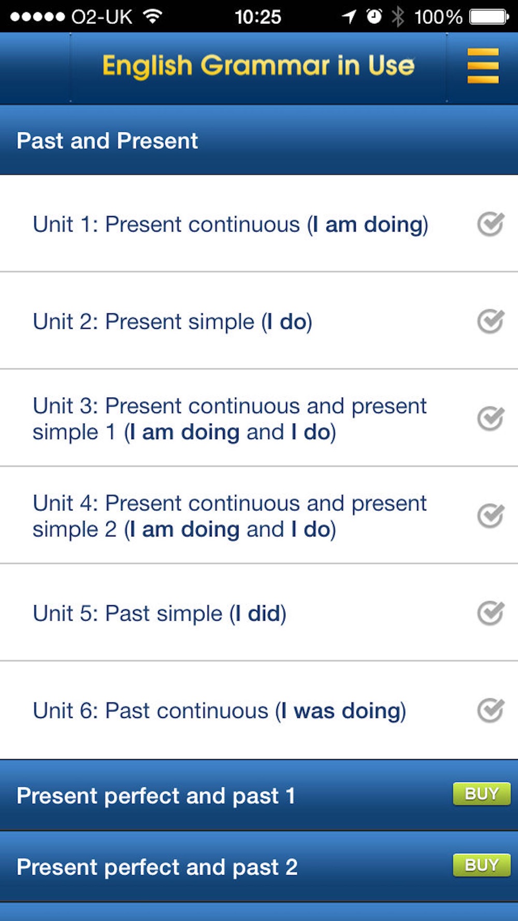Collapse the Past and Present section
The image size is (518, 921).
point(259,140)
